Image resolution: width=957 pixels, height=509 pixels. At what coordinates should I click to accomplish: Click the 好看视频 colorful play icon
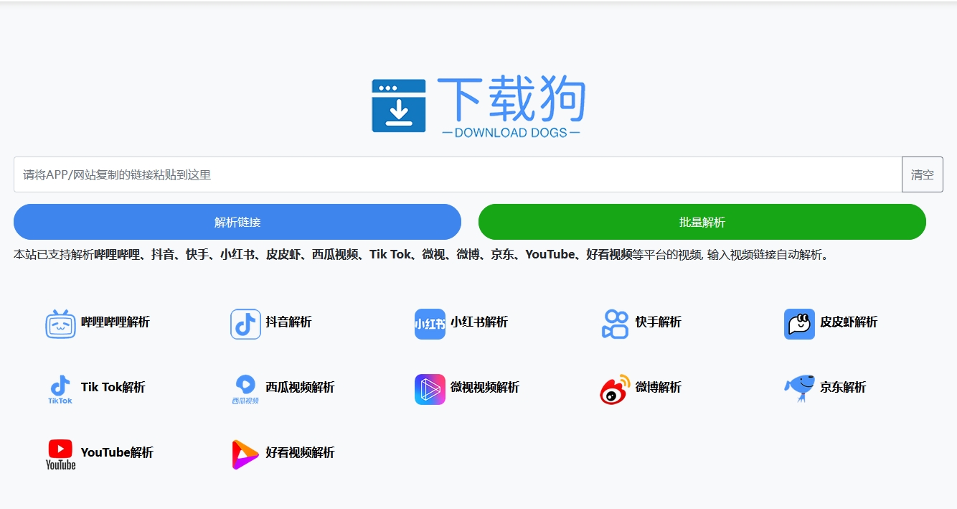[x=245, y=454]
